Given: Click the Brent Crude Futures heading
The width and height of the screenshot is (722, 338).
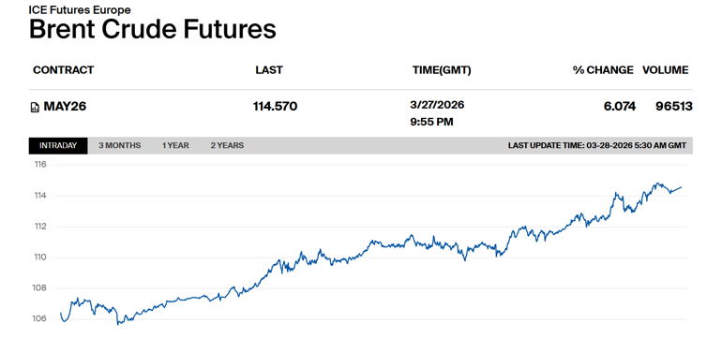Looking at the screenshot, I should (153, 29).
